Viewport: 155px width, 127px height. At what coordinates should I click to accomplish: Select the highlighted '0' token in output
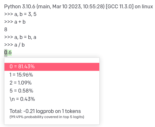6,53
